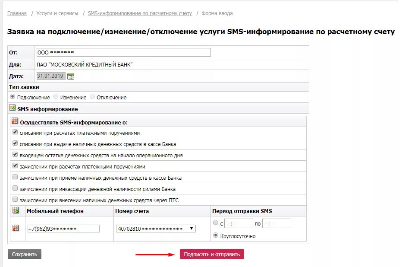Expand the Номер счета account dropdown
This screenshot has height=267, width=402.
tap(156, 229)
